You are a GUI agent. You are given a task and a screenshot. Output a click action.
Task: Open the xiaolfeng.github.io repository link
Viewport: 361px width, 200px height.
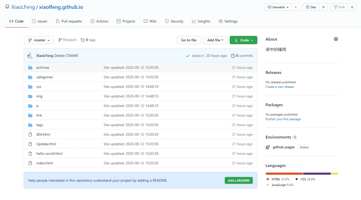61,7
